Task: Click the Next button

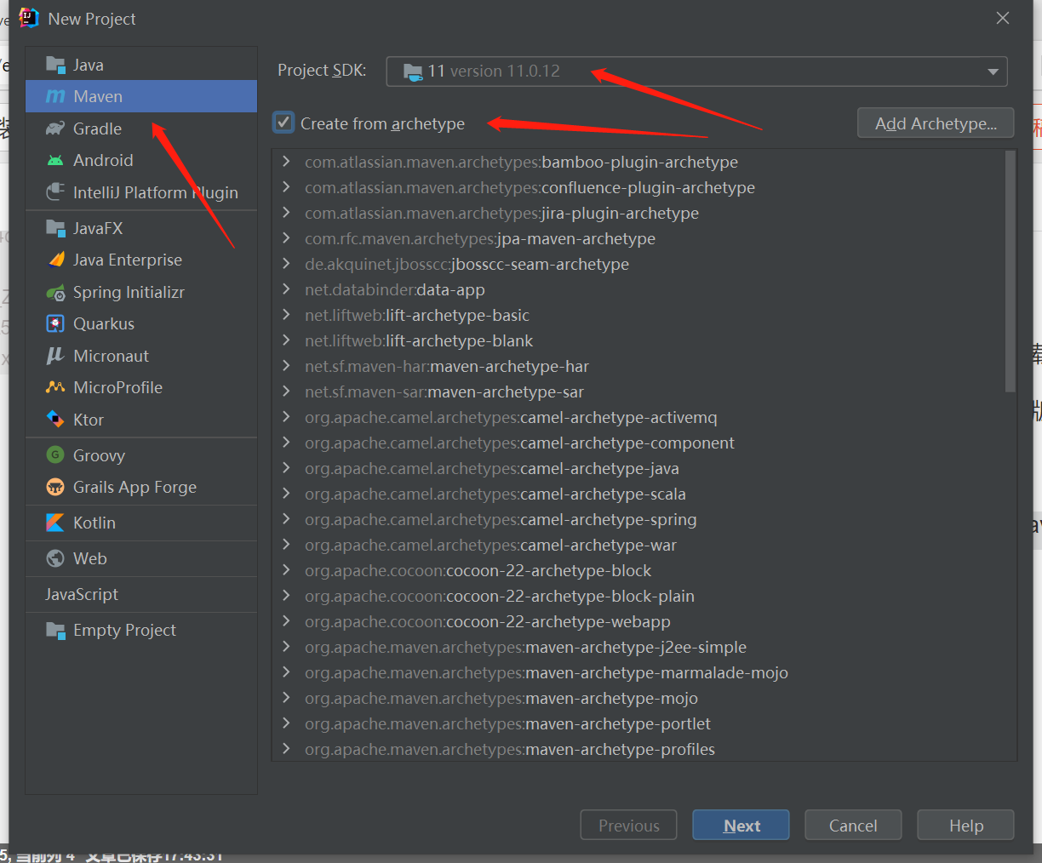Action: tap(741, 826)
